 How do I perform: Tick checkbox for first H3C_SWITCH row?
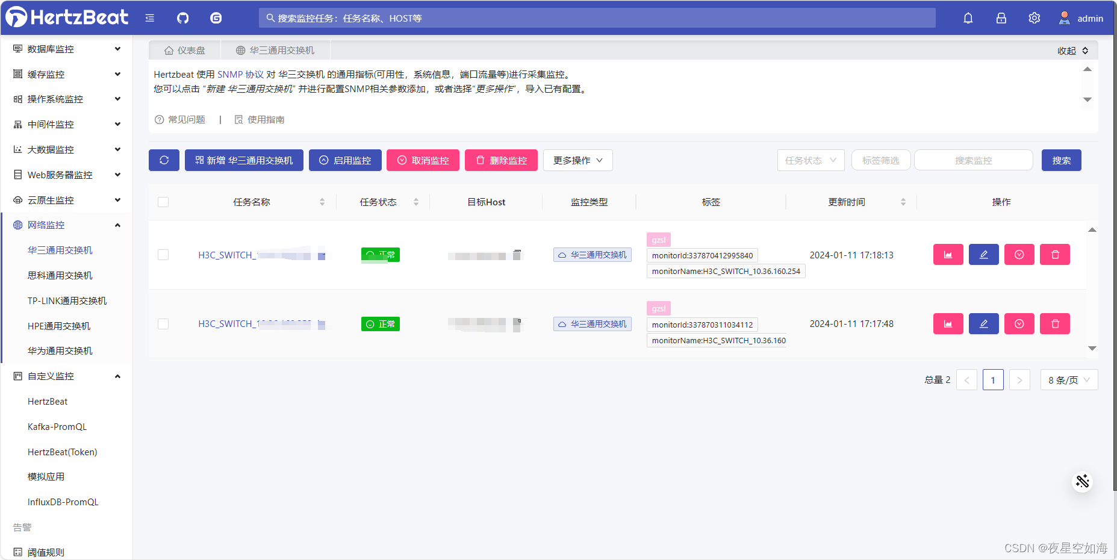(x=163, y=255)
